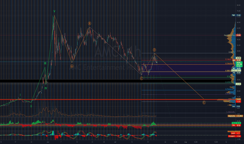Select the 1.236(4.65) Fibonacci extension label
244x144 pixels.
(x=230, y=112)
